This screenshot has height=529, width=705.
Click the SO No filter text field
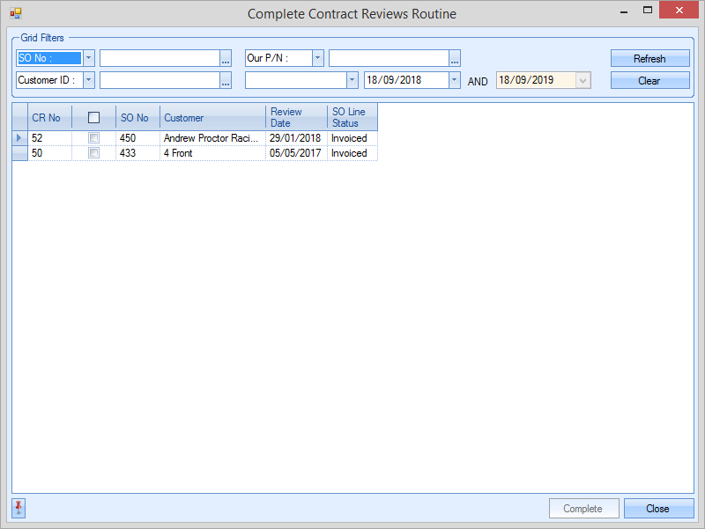(159, 58)
